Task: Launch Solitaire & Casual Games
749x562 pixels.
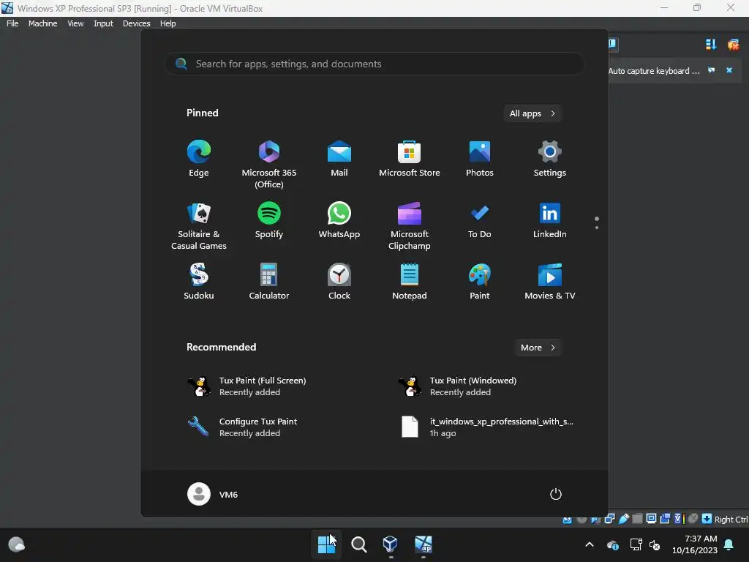Action: 199,225
